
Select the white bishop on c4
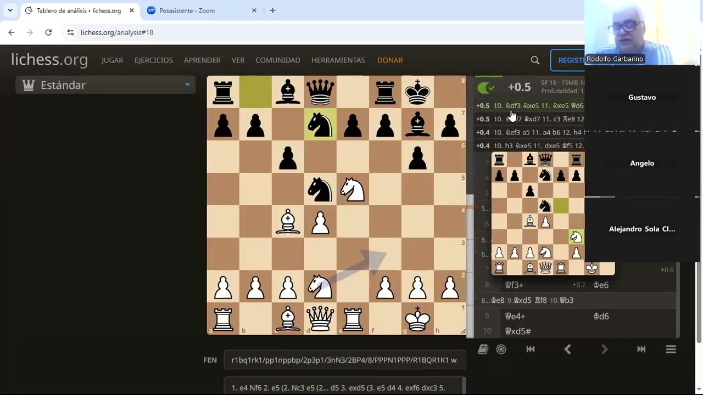[288, 222]
